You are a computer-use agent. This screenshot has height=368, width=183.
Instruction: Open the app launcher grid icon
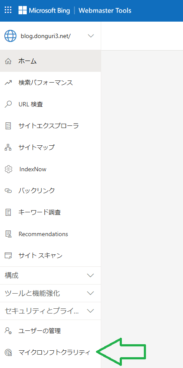(x=8, y=10)
